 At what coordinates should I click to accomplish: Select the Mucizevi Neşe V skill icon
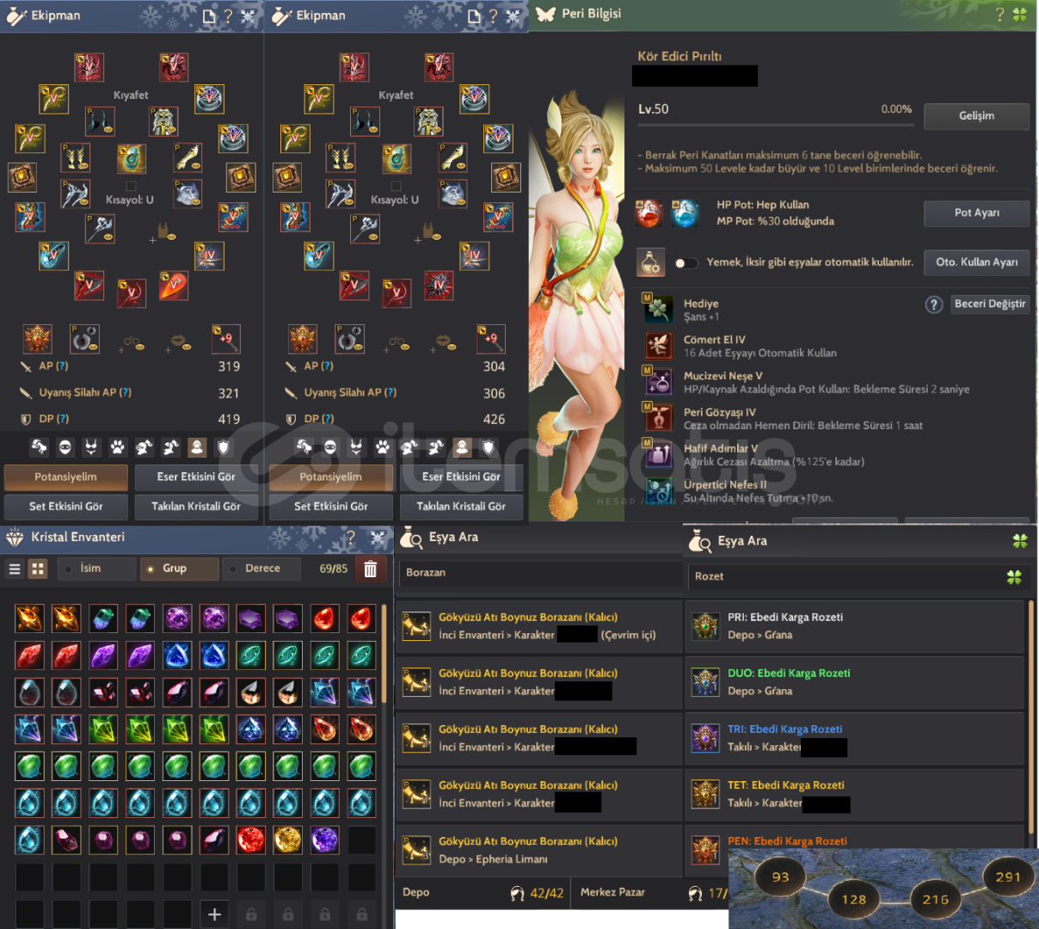click(658, 381)
